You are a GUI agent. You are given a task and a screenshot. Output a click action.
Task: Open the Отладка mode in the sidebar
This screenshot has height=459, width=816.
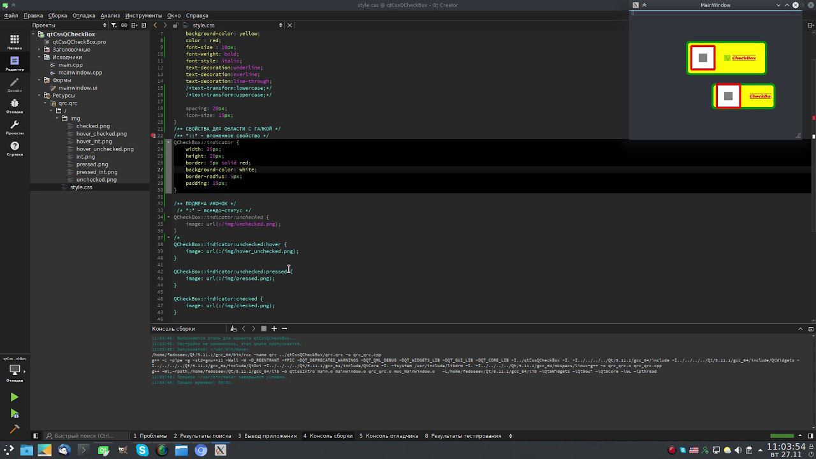pos(15,106)
